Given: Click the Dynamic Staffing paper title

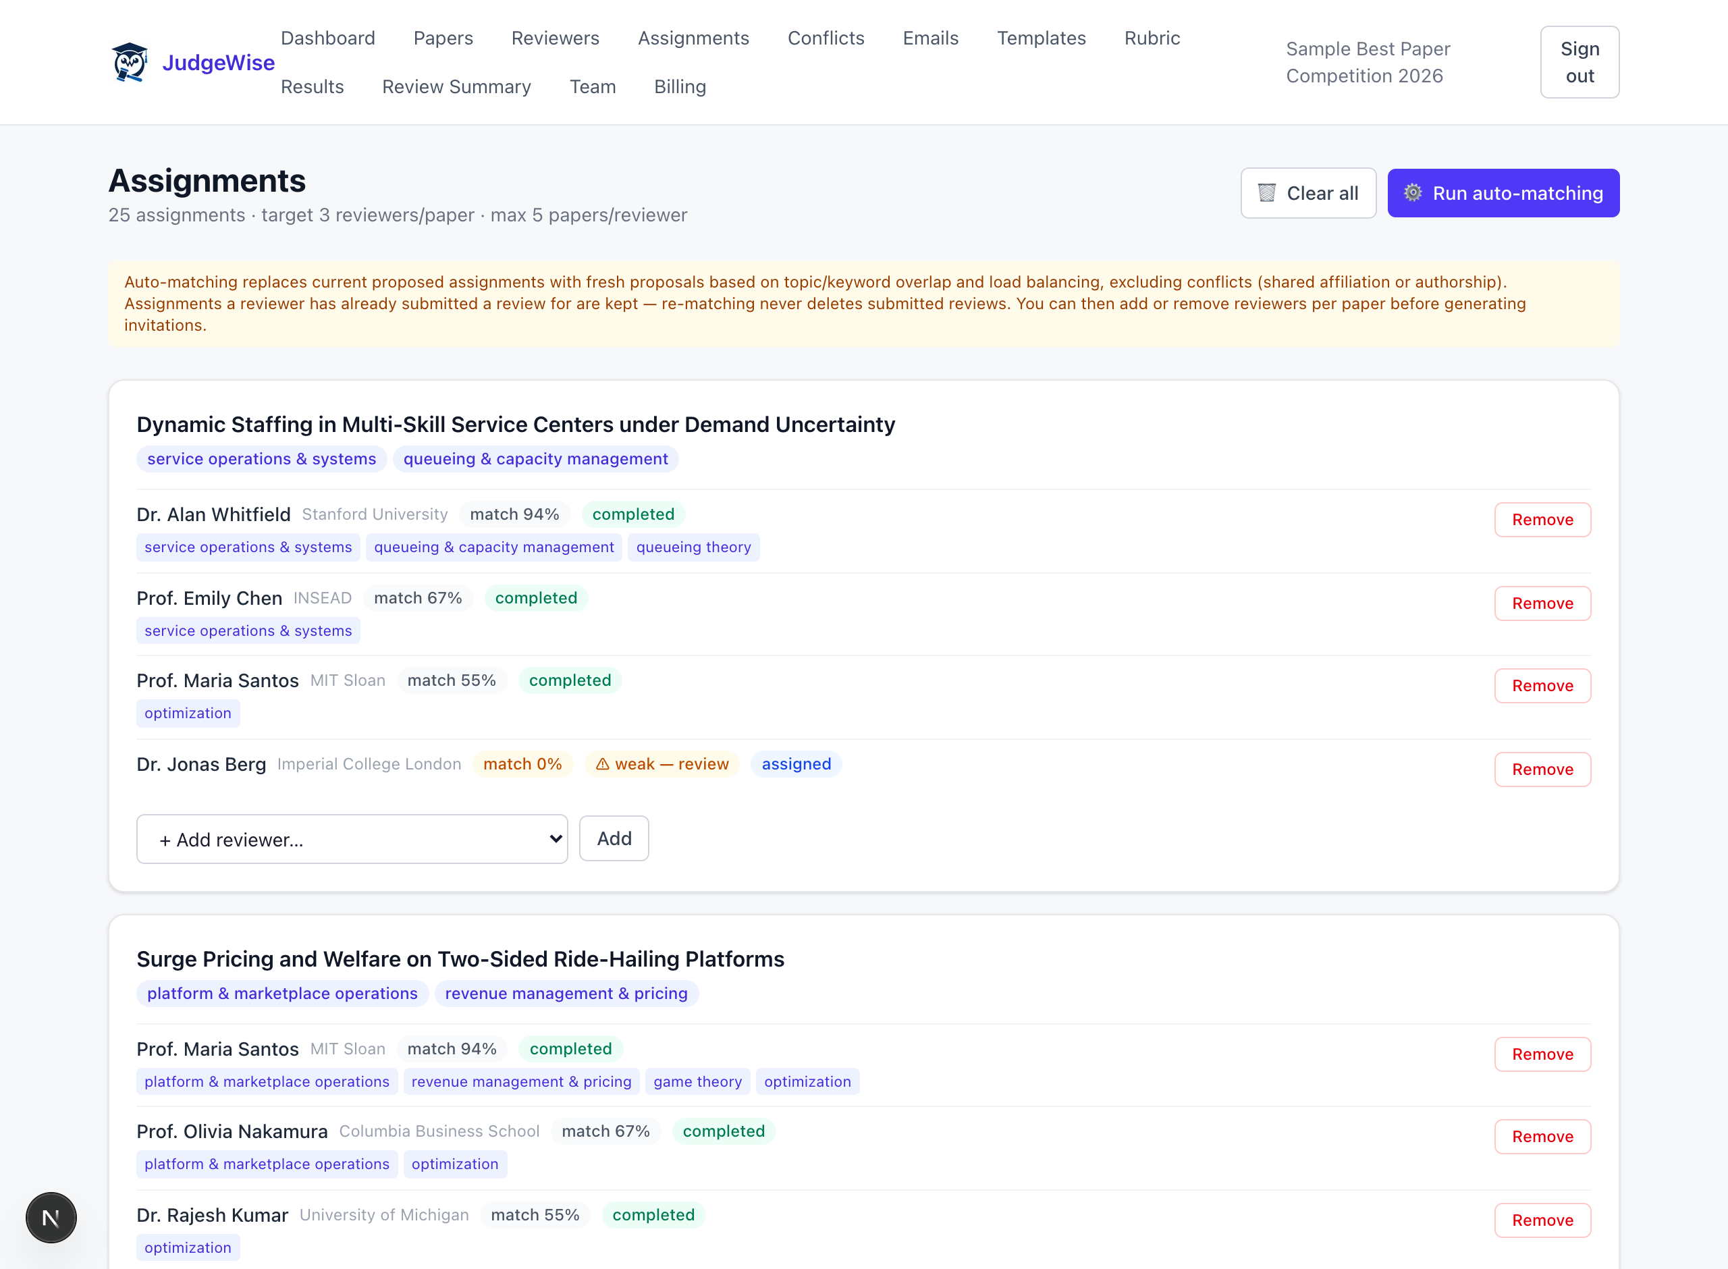Looking at the screenshot, I should [x=515, y=425].
